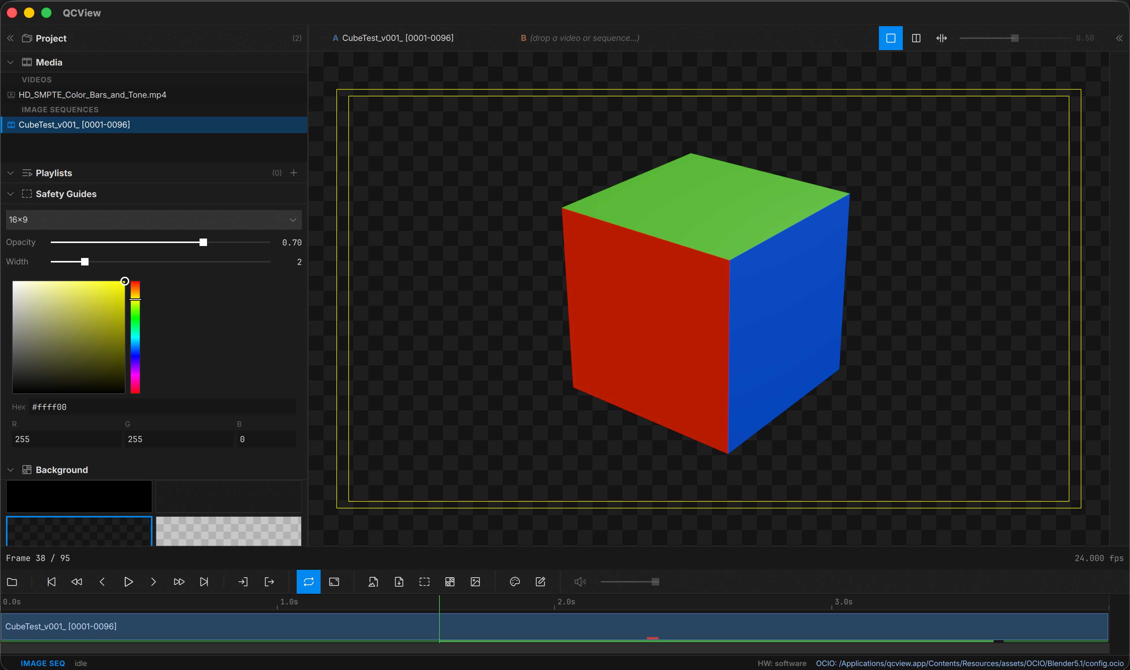Collapse the Project sidebar with double chevron
The height and width of the screenshot is (670, 1130).
point(10,38)
